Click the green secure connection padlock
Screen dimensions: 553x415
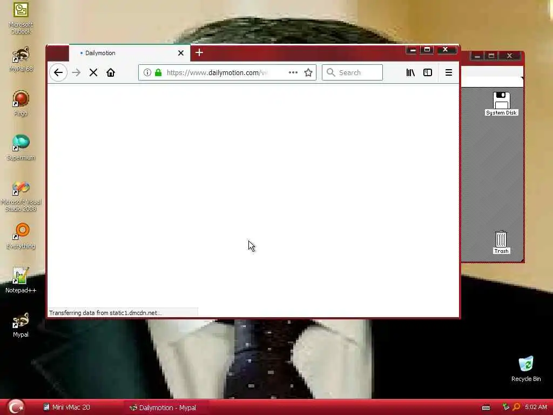pos(158,72)
